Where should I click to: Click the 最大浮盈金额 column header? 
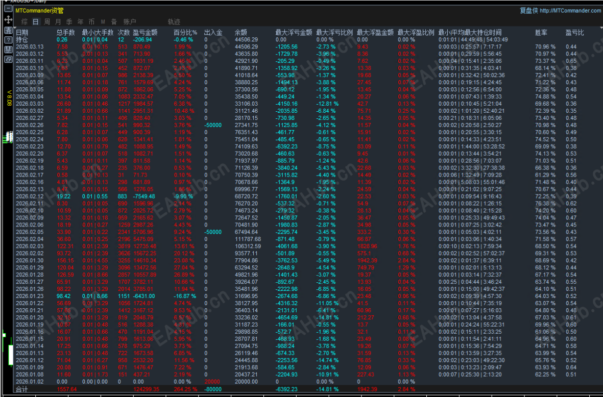375,32
